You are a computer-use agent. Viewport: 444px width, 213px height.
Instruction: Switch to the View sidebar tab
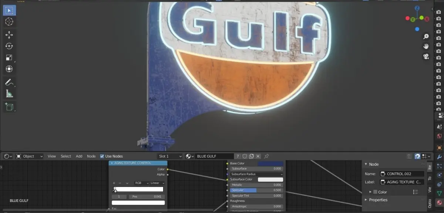(x=430, y=190)
